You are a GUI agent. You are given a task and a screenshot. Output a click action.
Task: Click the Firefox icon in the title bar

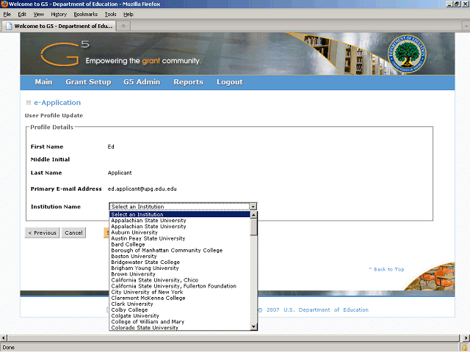coord(4,4)
